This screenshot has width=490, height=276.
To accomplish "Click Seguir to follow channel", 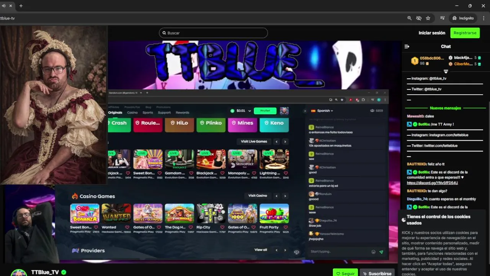I will tap(345, 273).
